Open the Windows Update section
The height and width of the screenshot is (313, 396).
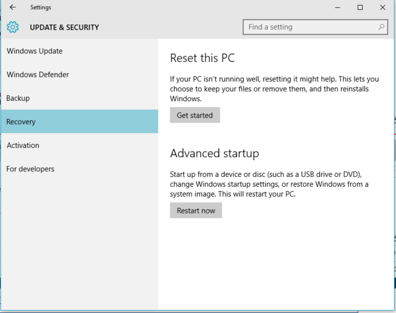pyautogui.click(x=80, y=51)
